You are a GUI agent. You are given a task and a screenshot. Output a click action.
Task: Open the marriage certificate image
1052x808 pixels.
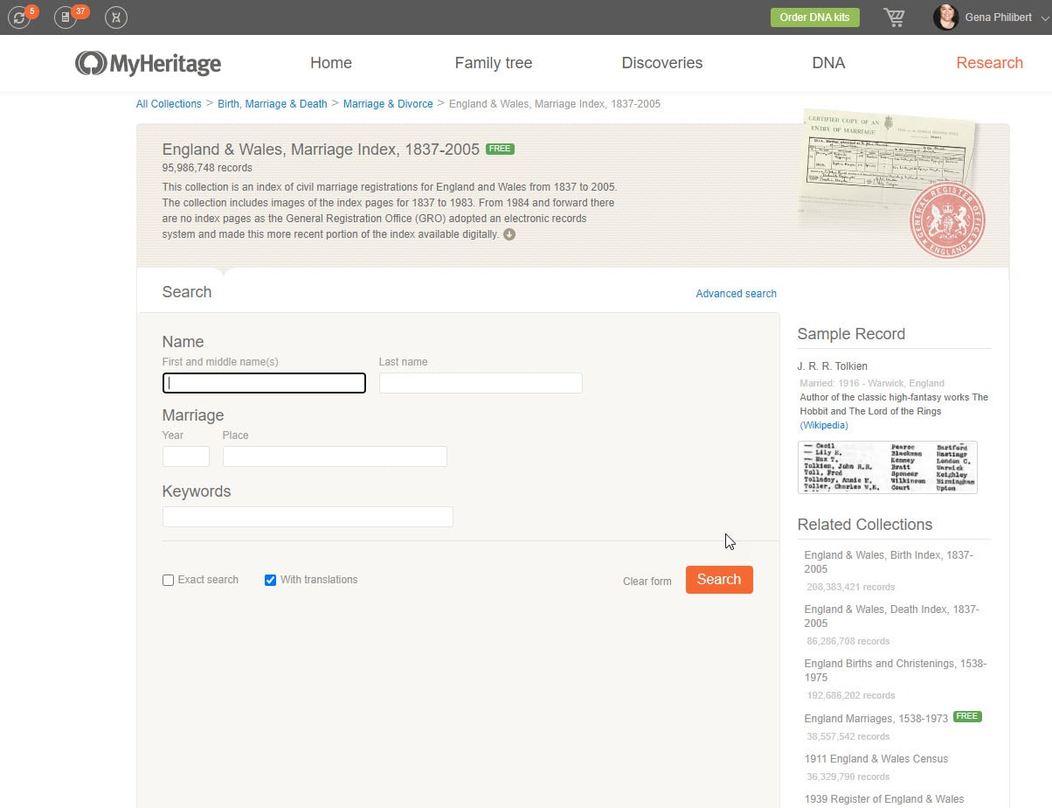[x=887, y=166]
